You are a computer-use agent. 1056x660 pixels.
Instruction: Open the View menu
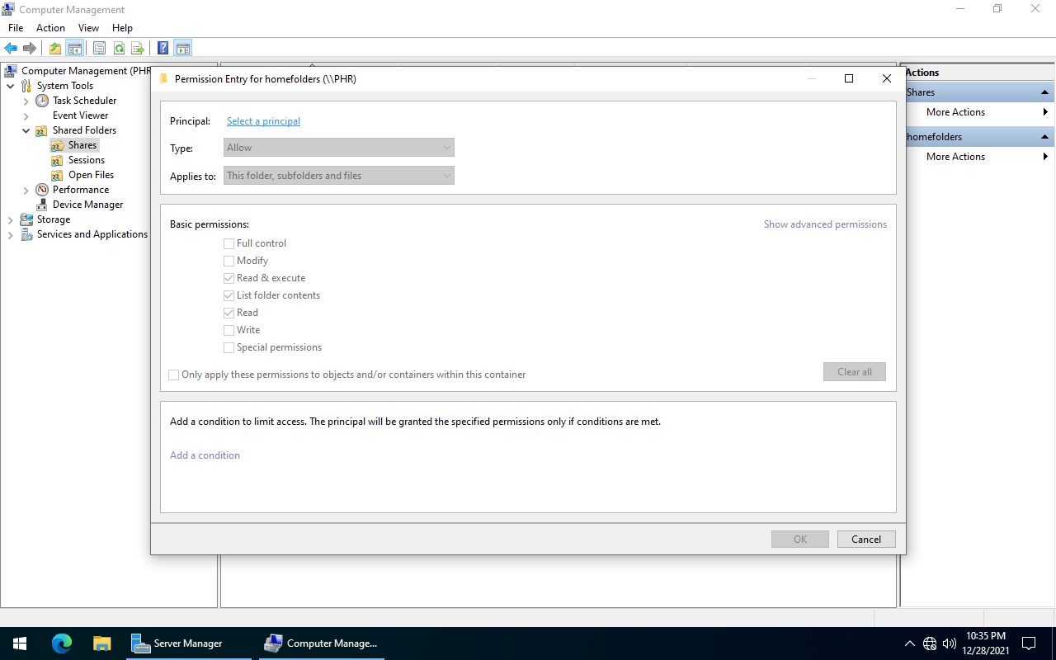[88, 28]
